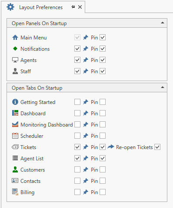Screen dimensions: 173x208
Task: Click the Agents monitor icon
Action: point(15,60)
